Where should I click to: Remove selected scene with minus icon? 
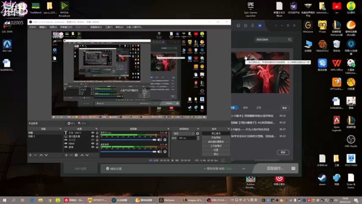point(35,155)
